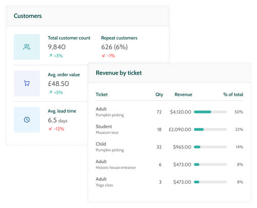Click the $4,120.00 revenue amount
This screenshot has height=208, width=257.
point(180,112)
